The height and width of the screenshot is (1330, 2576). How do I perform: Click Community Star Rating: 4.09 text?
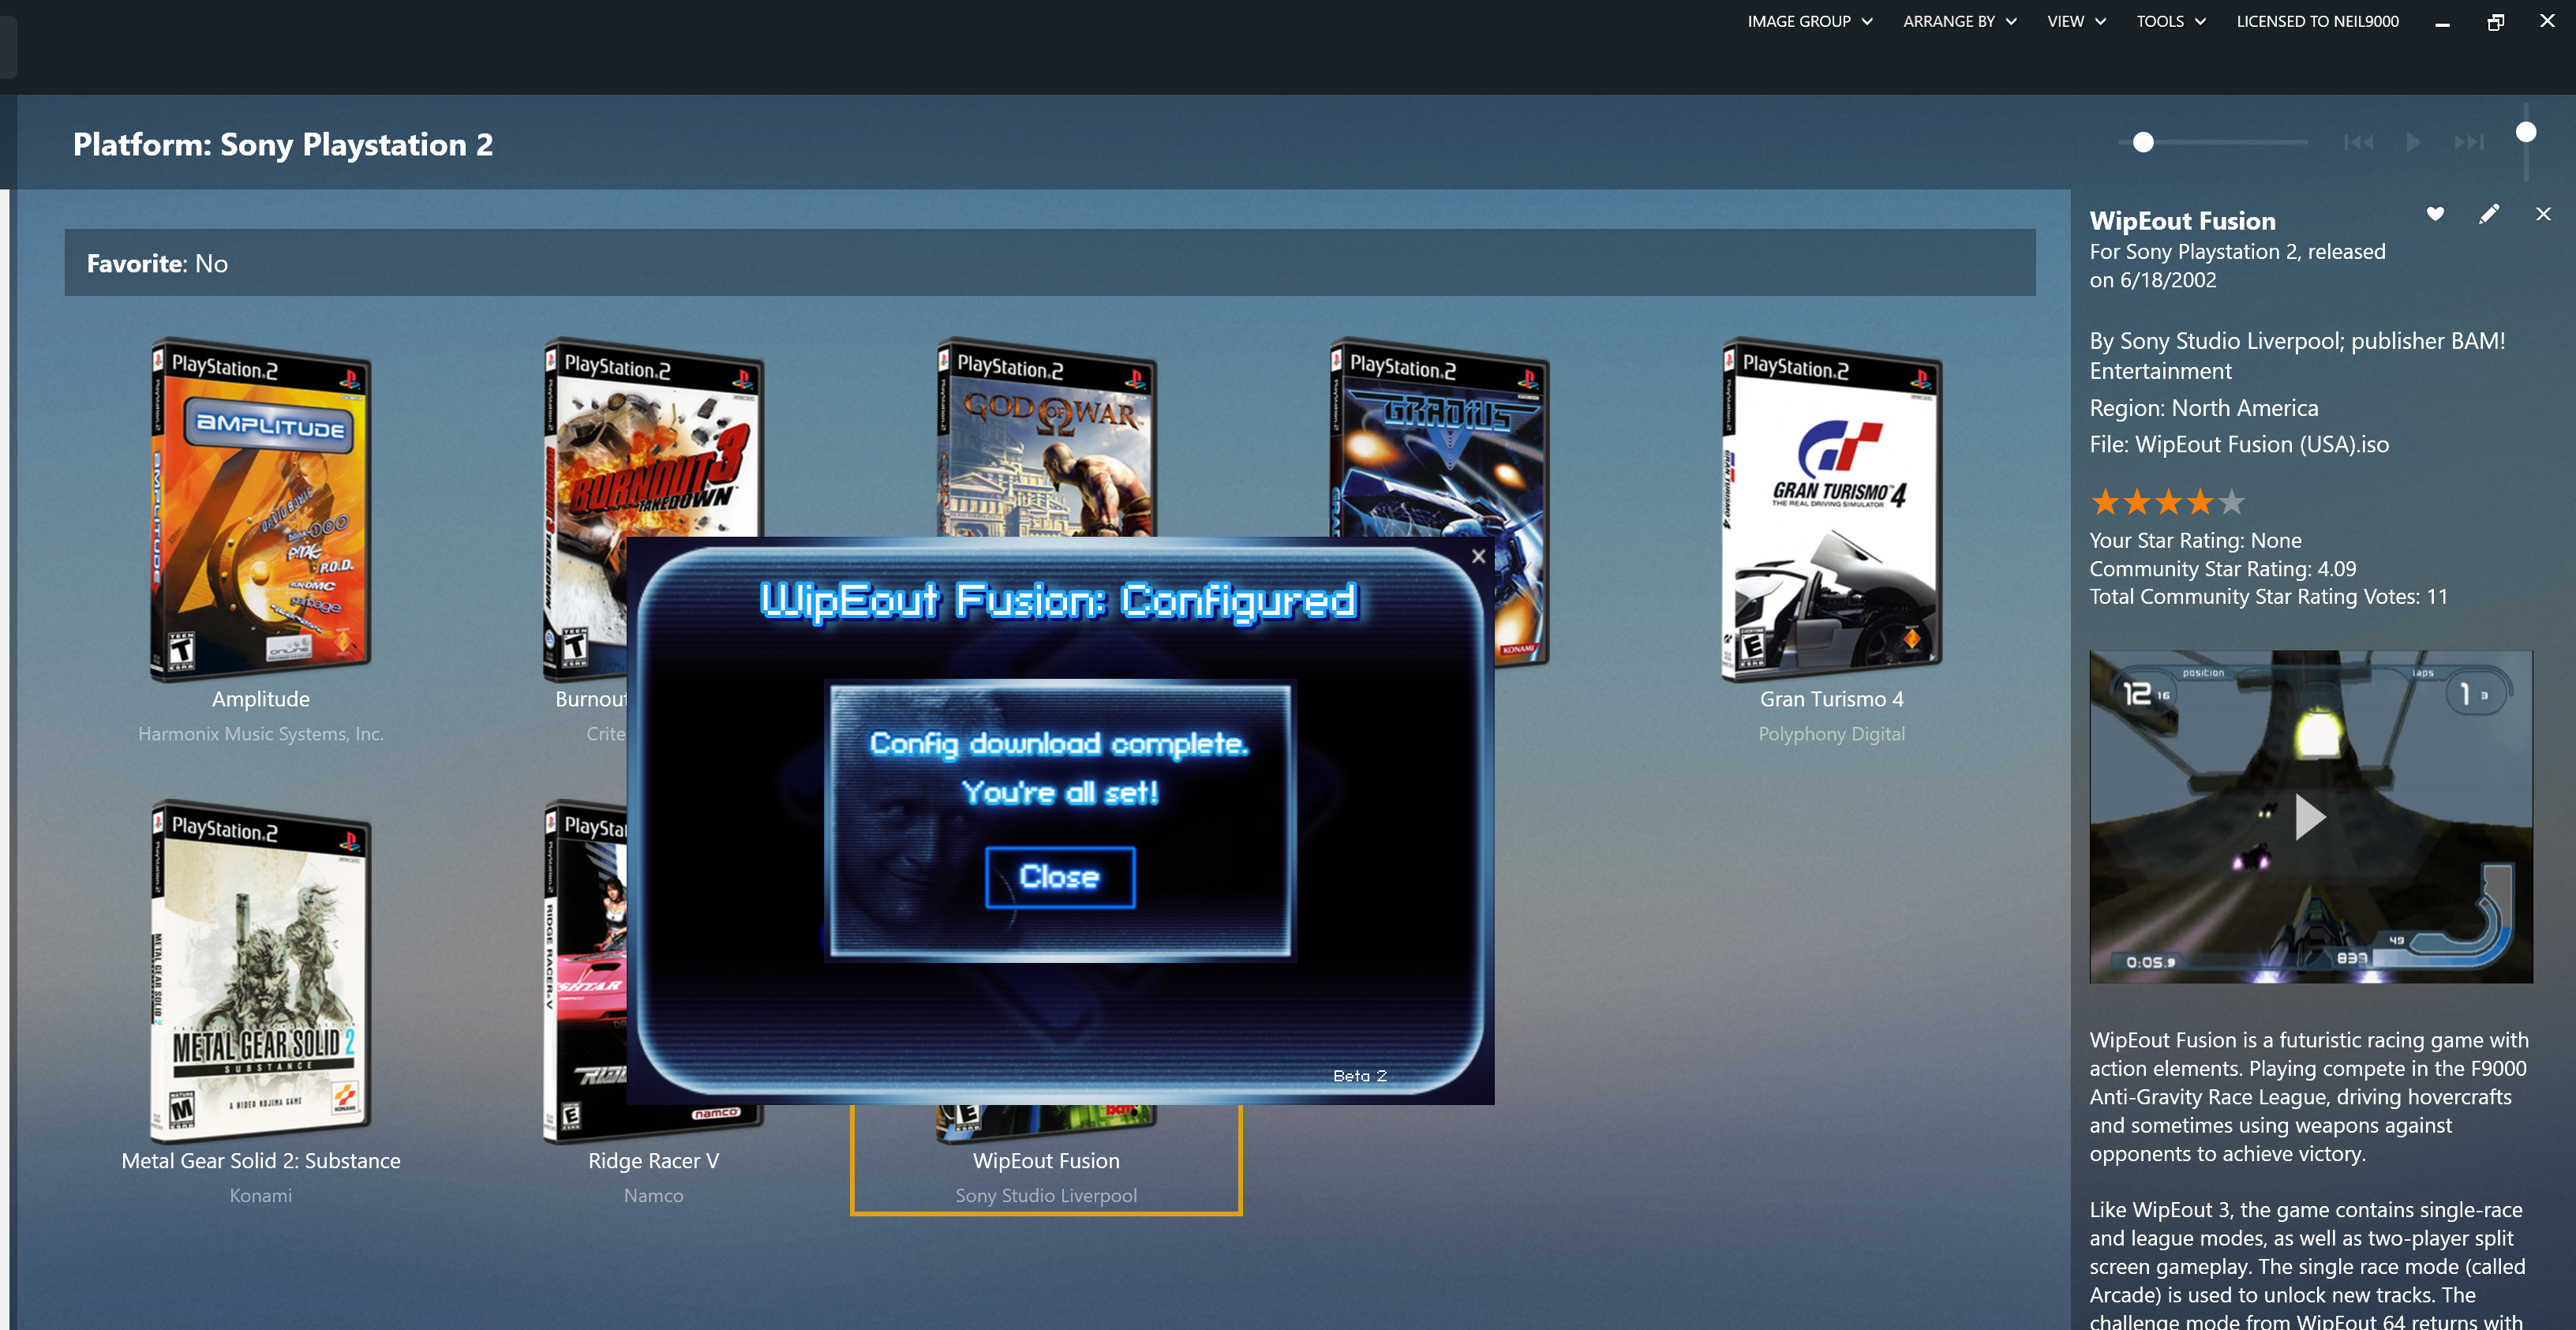click(x=2223, y=569)
